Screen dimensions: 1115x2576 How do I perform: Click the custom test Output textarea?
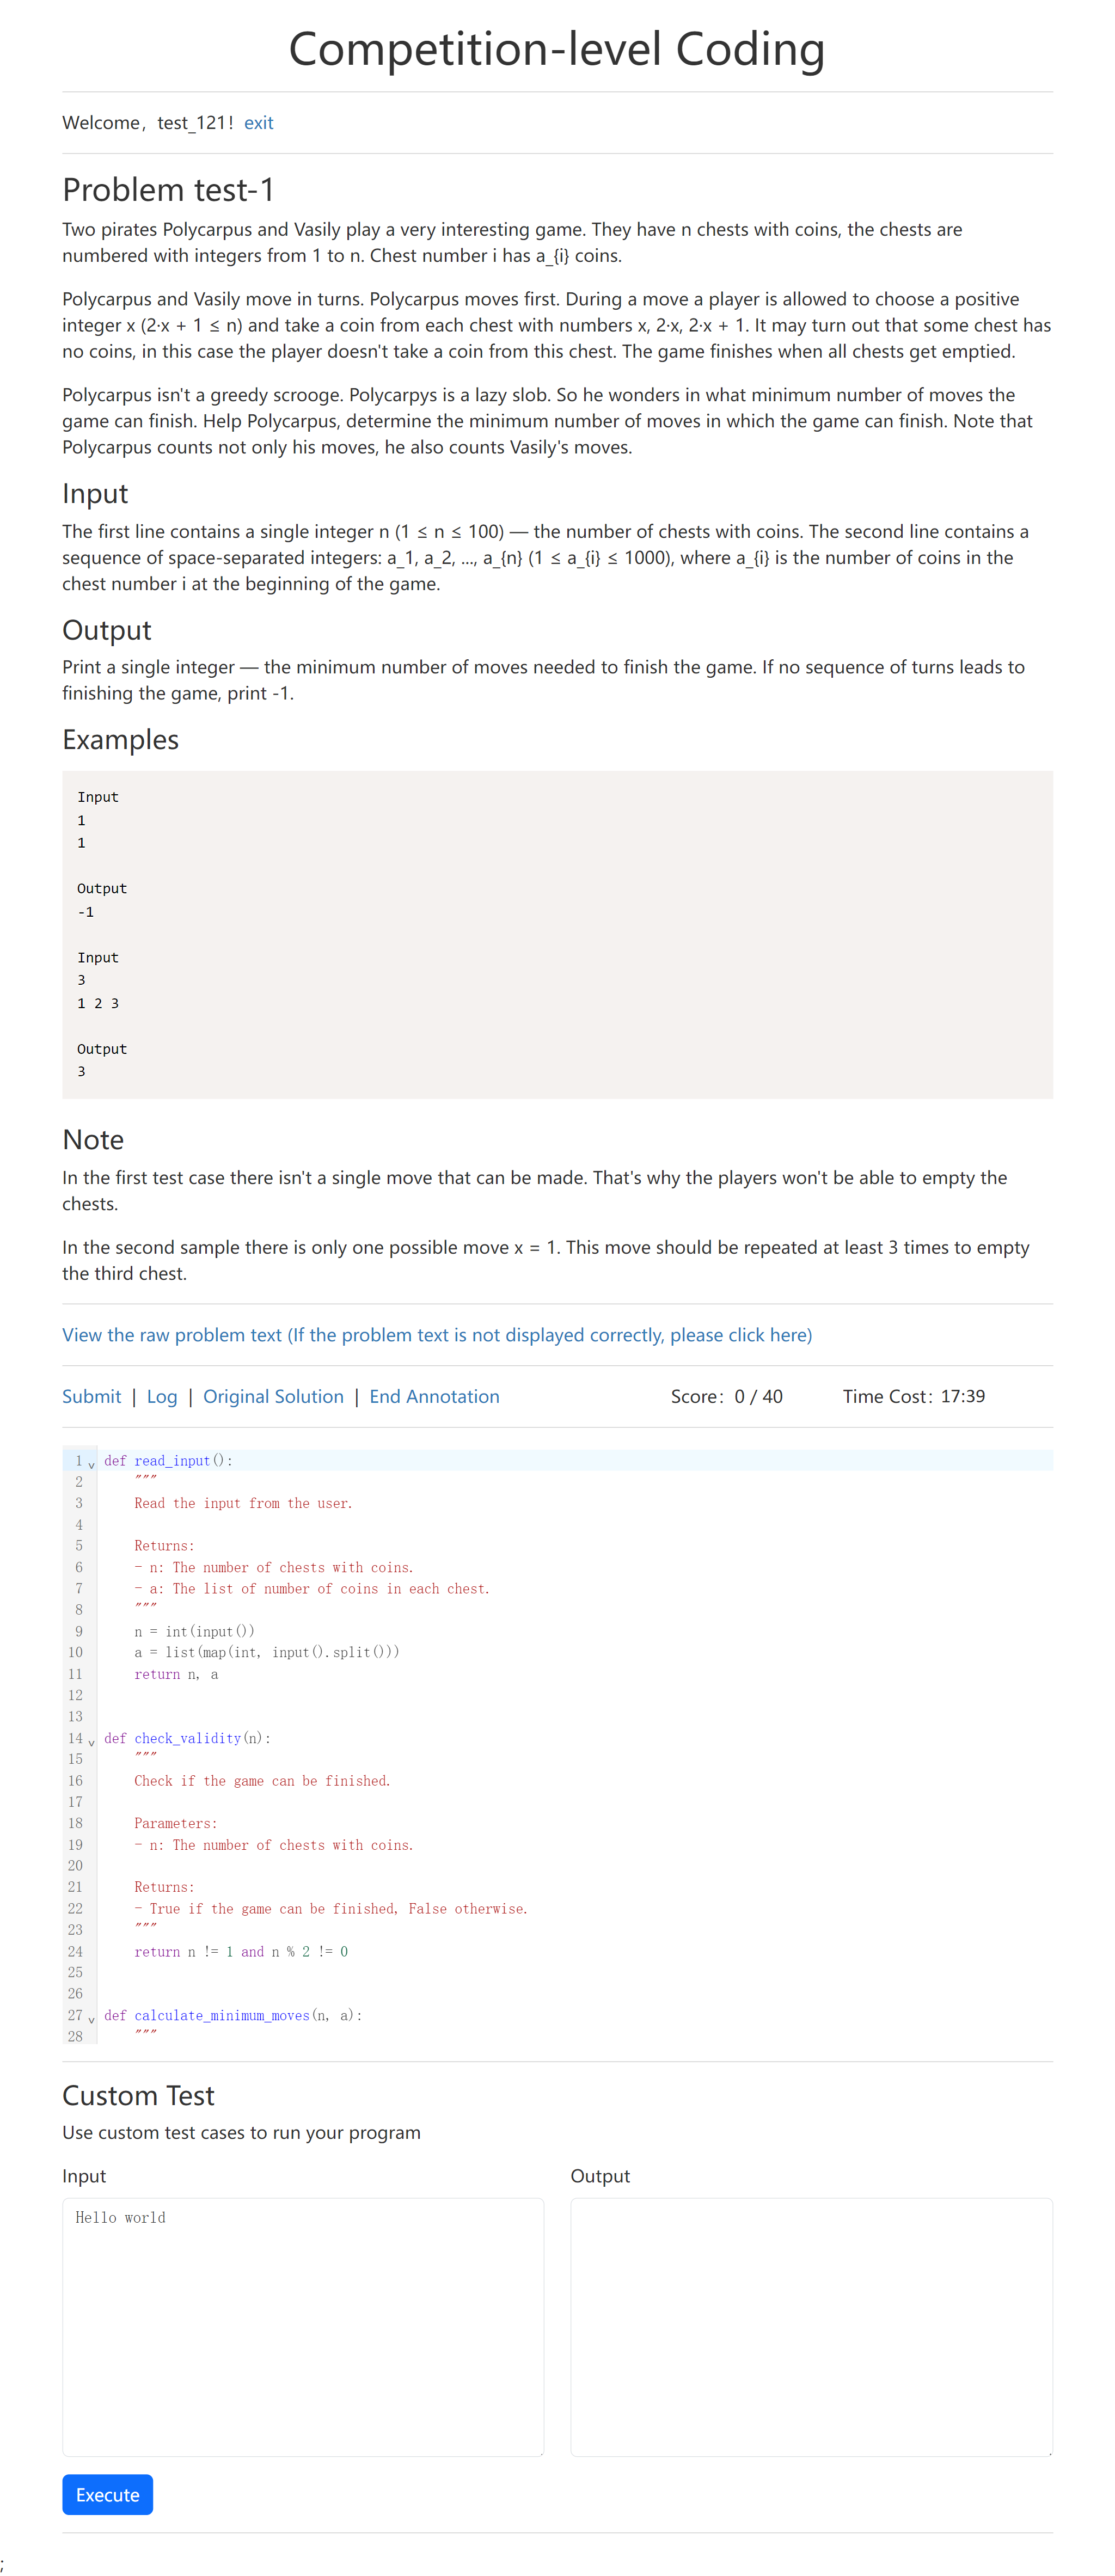click(x=810, y=2325)
